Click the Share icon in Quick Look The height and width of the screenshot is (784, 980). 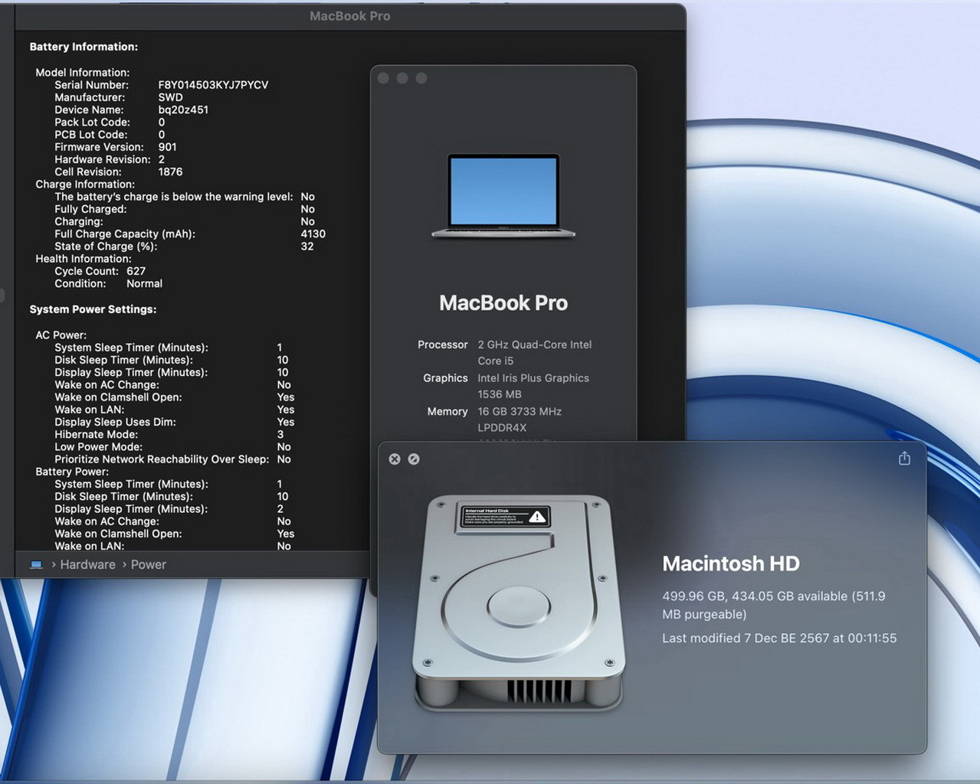tap(904, 458)
